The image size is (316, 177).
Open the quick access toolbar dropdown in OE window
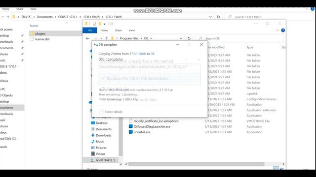[x=105, y=24]
